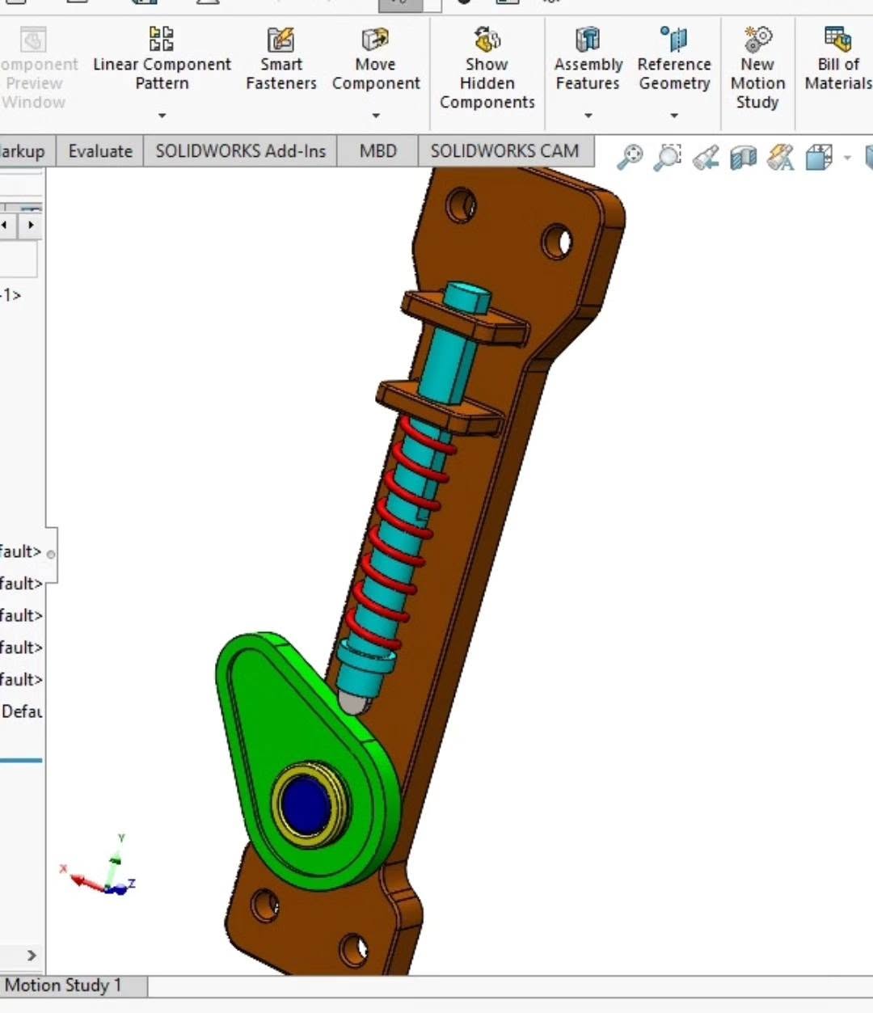Open the SOLIDWORKS CAM tab
The height and width of the screenshot is (1013, 873).
[504, 151]
